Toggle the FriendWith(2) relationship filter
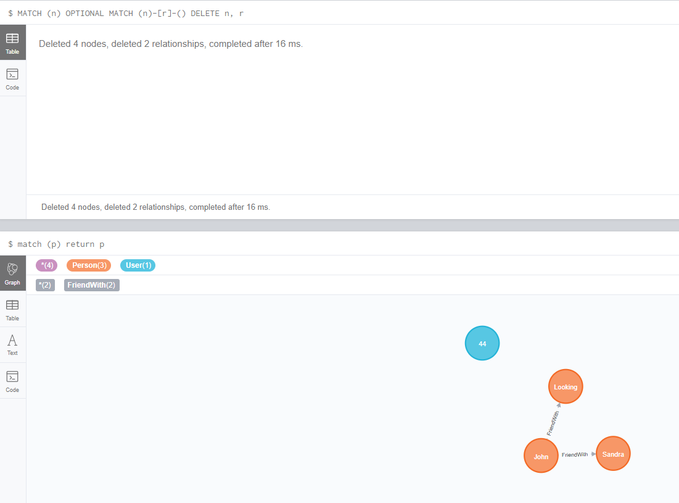679x503 pixels. point(91,285)
